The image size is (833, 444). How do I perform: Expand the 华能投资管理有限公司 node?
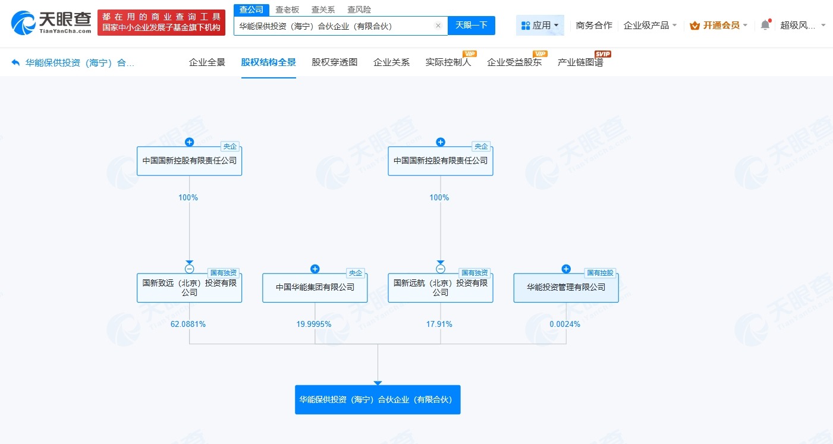pyautogui.click(x=566, y=269)
